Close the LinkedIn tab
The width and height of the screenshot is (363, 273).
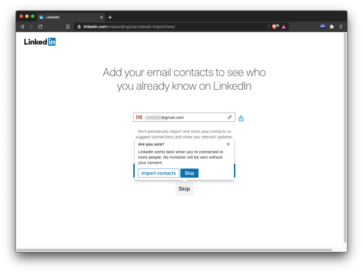pyautogui.click(x=101, y=17)
